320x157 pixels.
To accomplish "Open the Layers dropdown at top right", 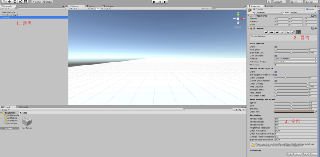I will 297,2.
